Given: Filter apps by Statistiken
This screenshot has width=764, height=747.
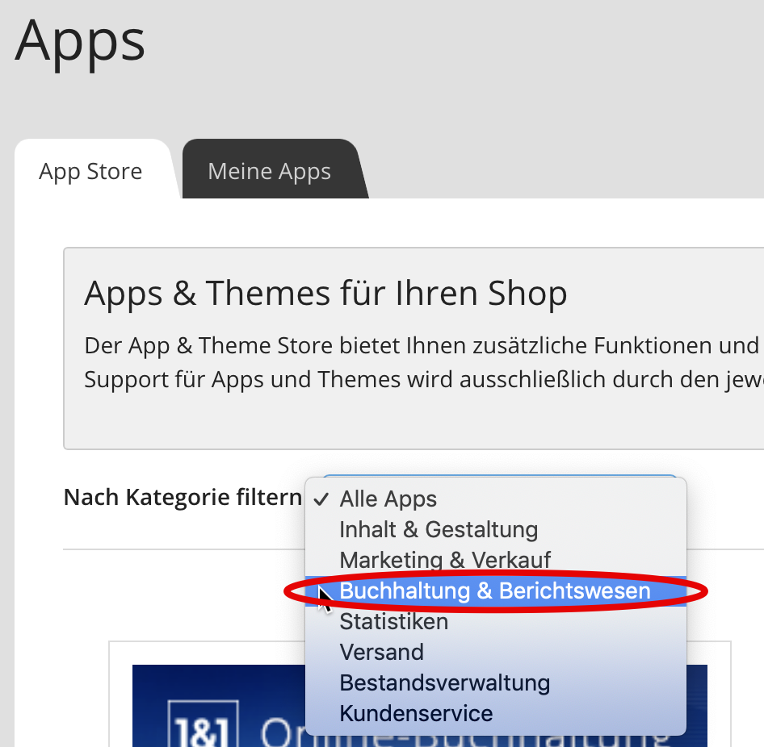Looking at the screenshot, I should coord(496,621).
